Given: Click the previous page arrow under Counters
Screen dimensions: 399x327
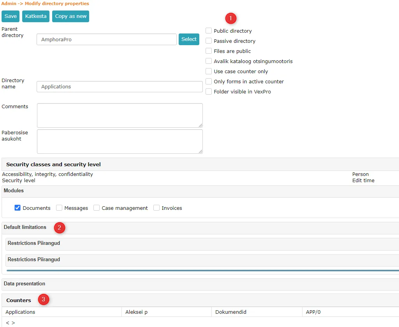Looking at the screenshot, I should pyautogui.click(x=8, y=323).
